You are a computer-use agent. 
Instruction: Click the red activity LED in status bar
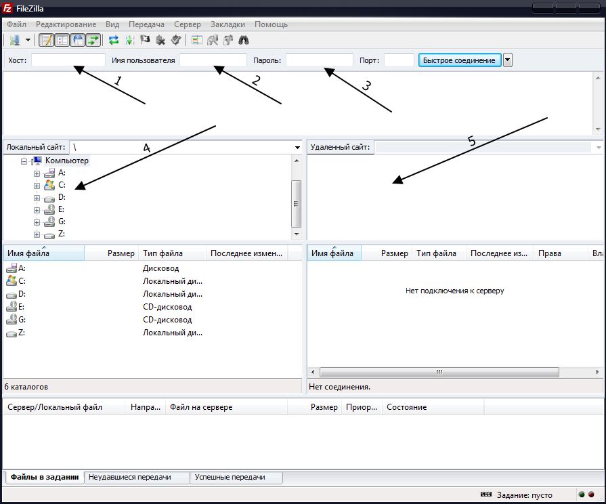591,495
